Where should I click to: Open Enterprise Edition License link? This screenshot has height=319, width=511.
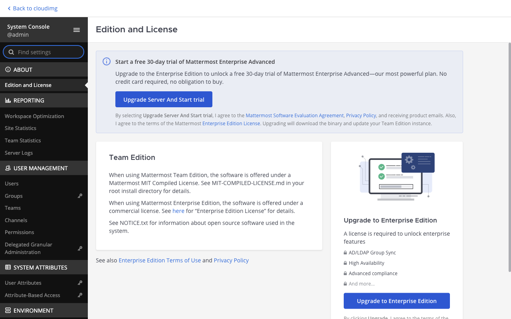(x=231, y=124)
